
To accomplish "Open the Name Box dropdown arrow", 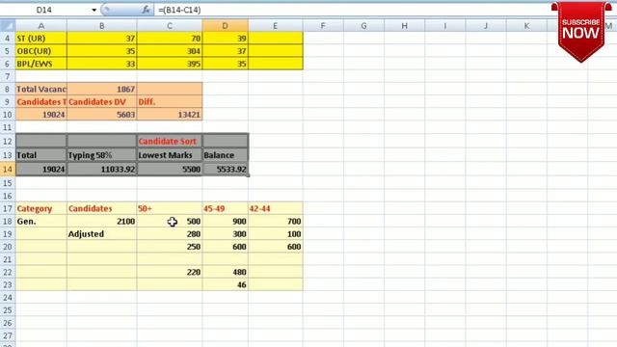I will pos(94,10).
